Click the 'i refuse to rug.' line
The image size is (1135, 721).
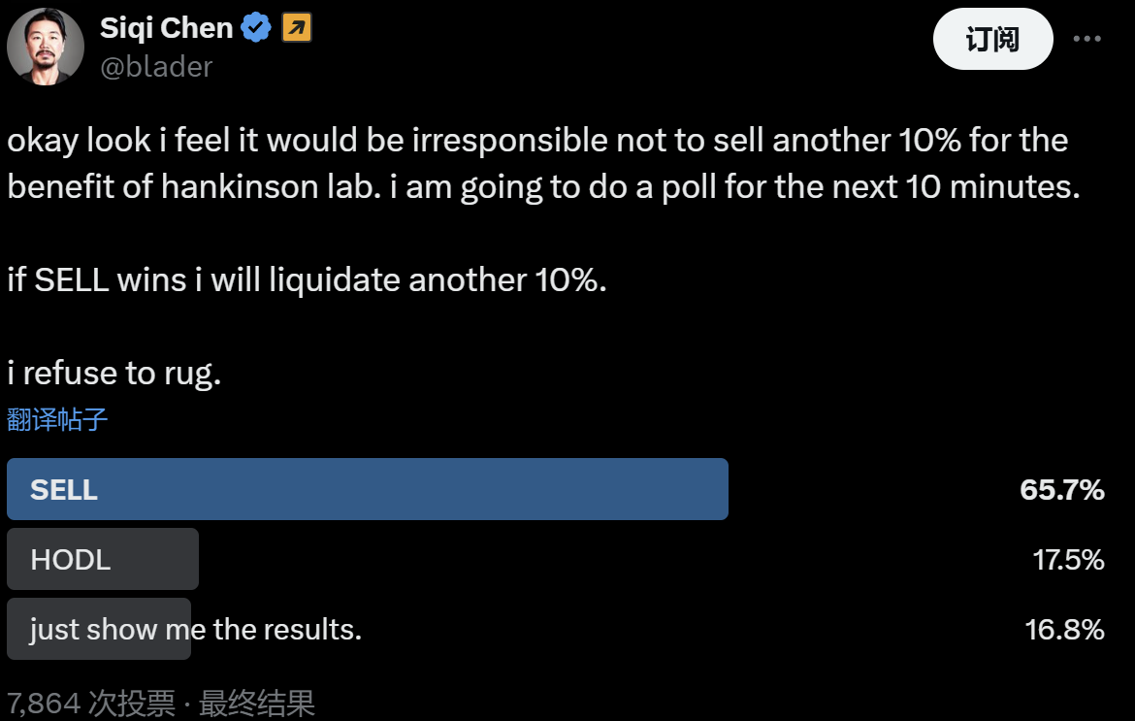(x=114, y=374)
